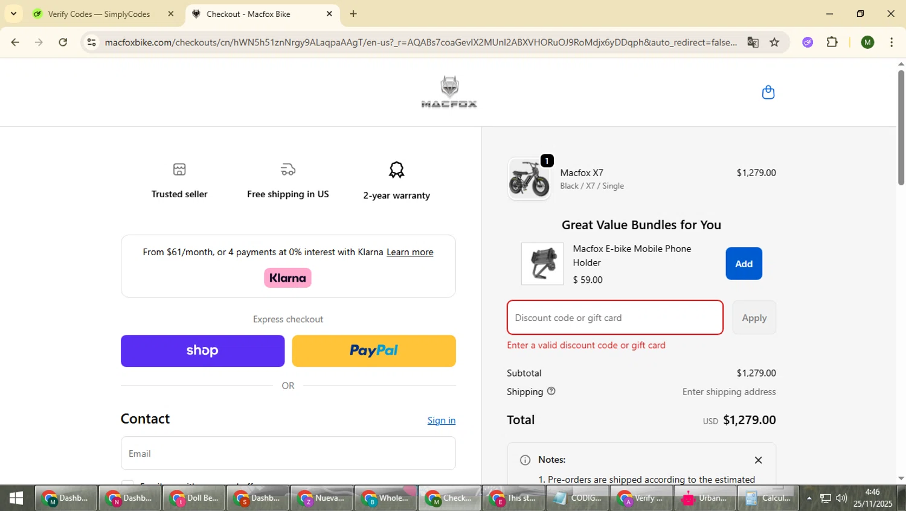Screen dimensions: 906x511
Task: Open site information icon in address bar
Action: (91, 42)
